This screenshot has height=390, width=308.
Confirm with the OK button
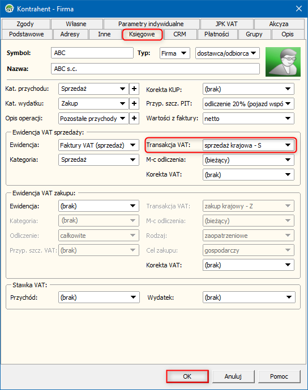click(187, 376)
